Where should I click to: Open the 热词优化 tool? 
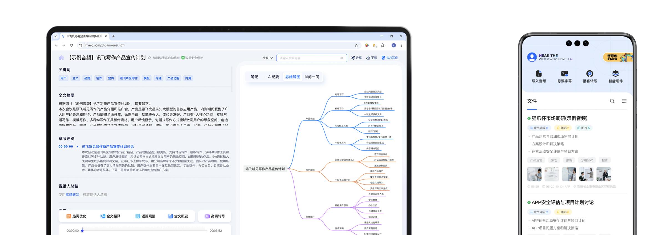76,216
